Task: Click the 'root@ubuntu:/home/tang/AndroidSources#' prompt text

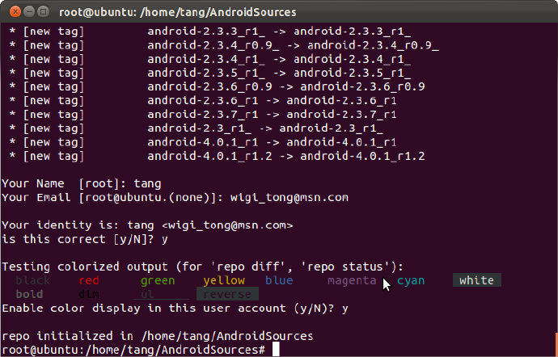Action: point(133,351)
